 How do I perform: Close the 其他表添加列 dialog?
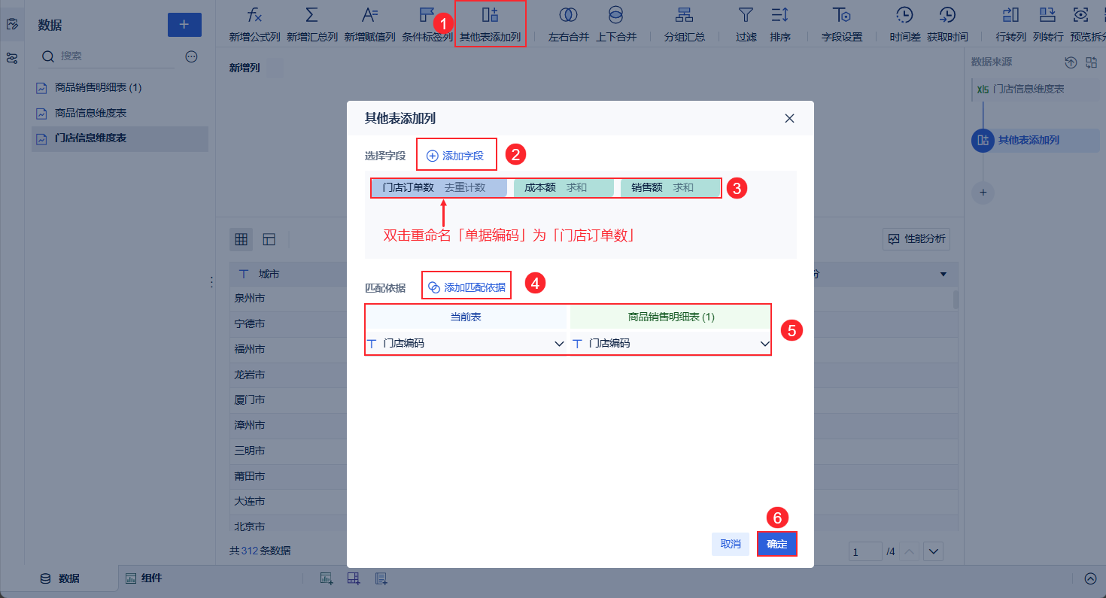point(789,118)
